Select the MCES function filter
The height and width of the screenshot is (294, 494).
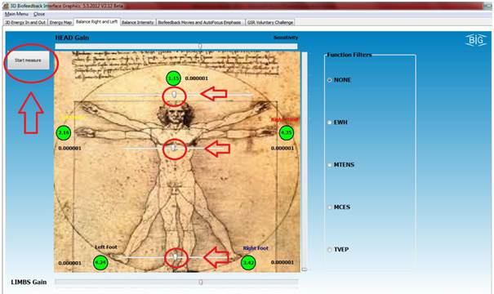[330, 207]
